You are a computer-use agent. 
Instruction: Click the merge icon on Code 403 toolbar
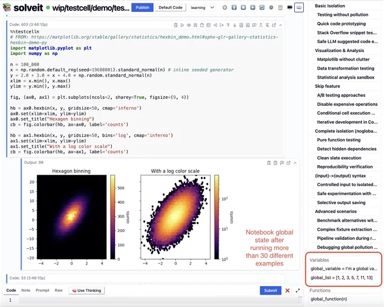coord(261,25)
